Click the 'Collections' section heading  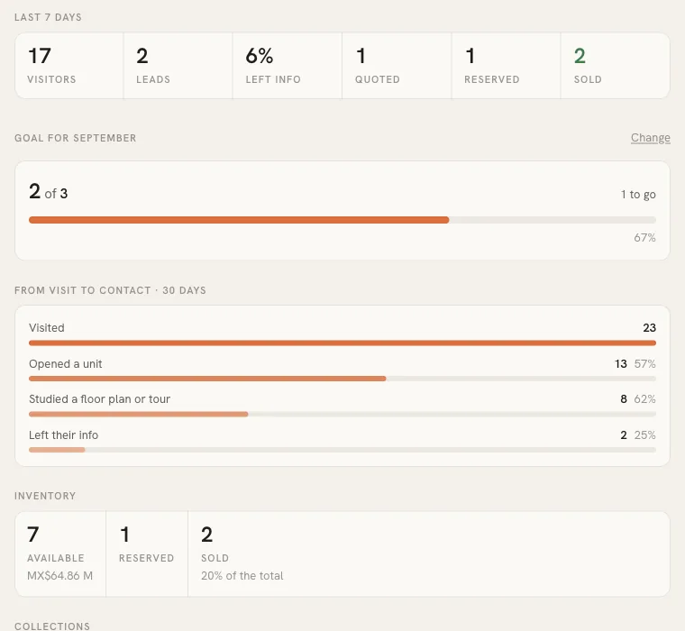tap(52, 626)
